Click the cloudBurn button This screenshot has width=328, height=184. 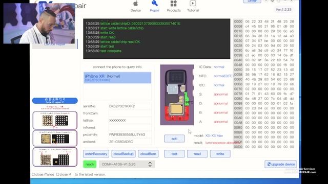click(x=148, y=154)
